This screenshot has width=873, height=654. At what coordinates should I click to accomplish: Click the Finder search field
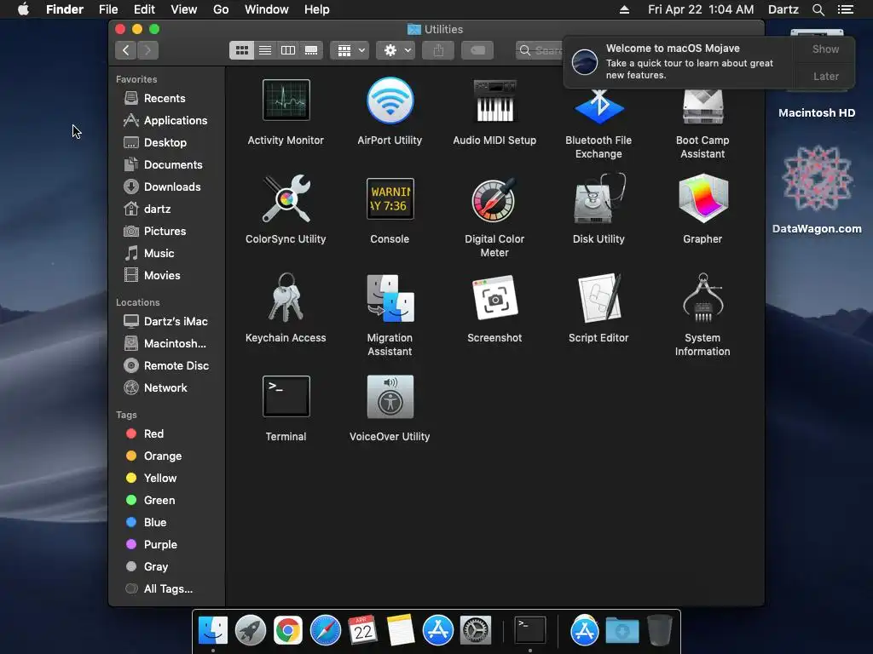(x=540, y=50)
